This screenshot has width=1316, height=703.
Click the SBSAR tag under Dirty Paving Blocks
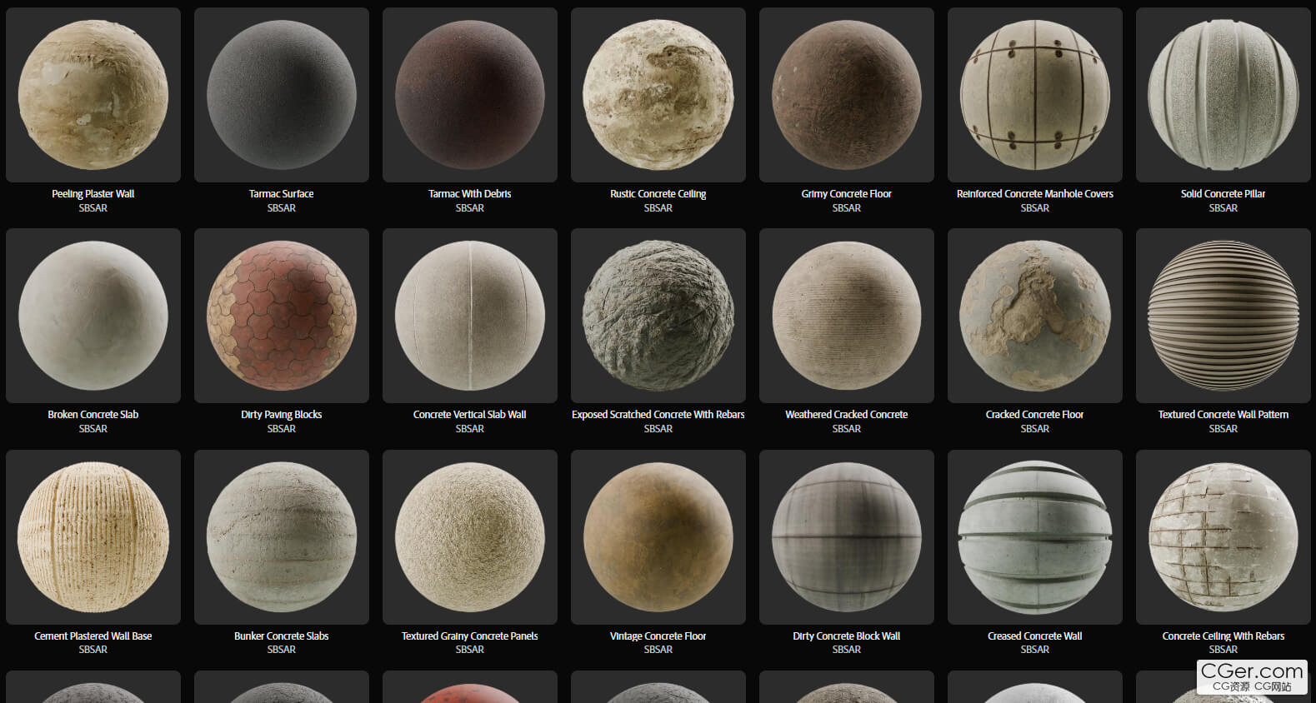[282, 429]
